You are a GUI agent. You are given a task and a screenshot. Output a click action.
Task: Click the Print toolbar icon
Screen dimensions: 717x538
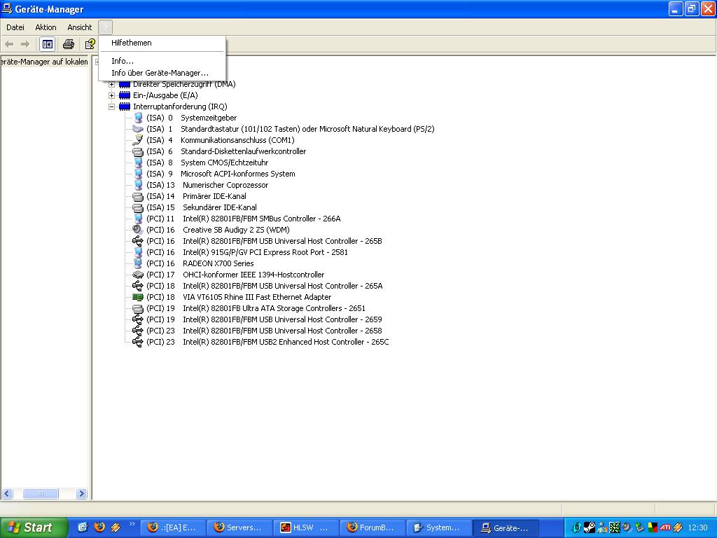pos(69,44)
